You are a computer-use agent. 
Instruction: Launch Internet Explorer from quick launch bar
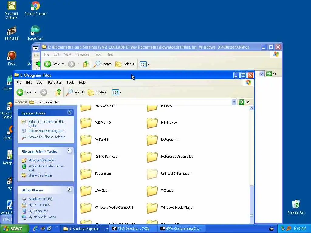tap(36, 228)
